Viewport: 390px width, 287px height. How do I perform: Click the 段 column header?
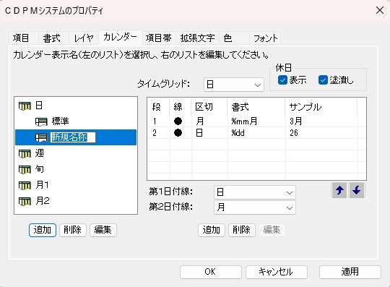point(159,107)
